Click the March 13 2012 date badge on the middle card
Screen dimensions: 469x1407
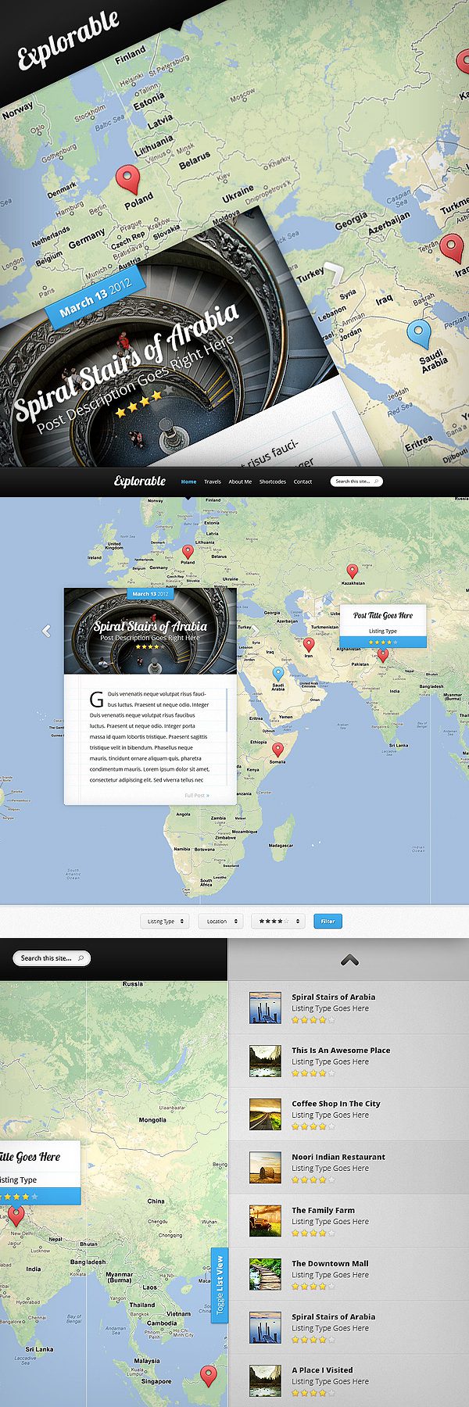151,594
